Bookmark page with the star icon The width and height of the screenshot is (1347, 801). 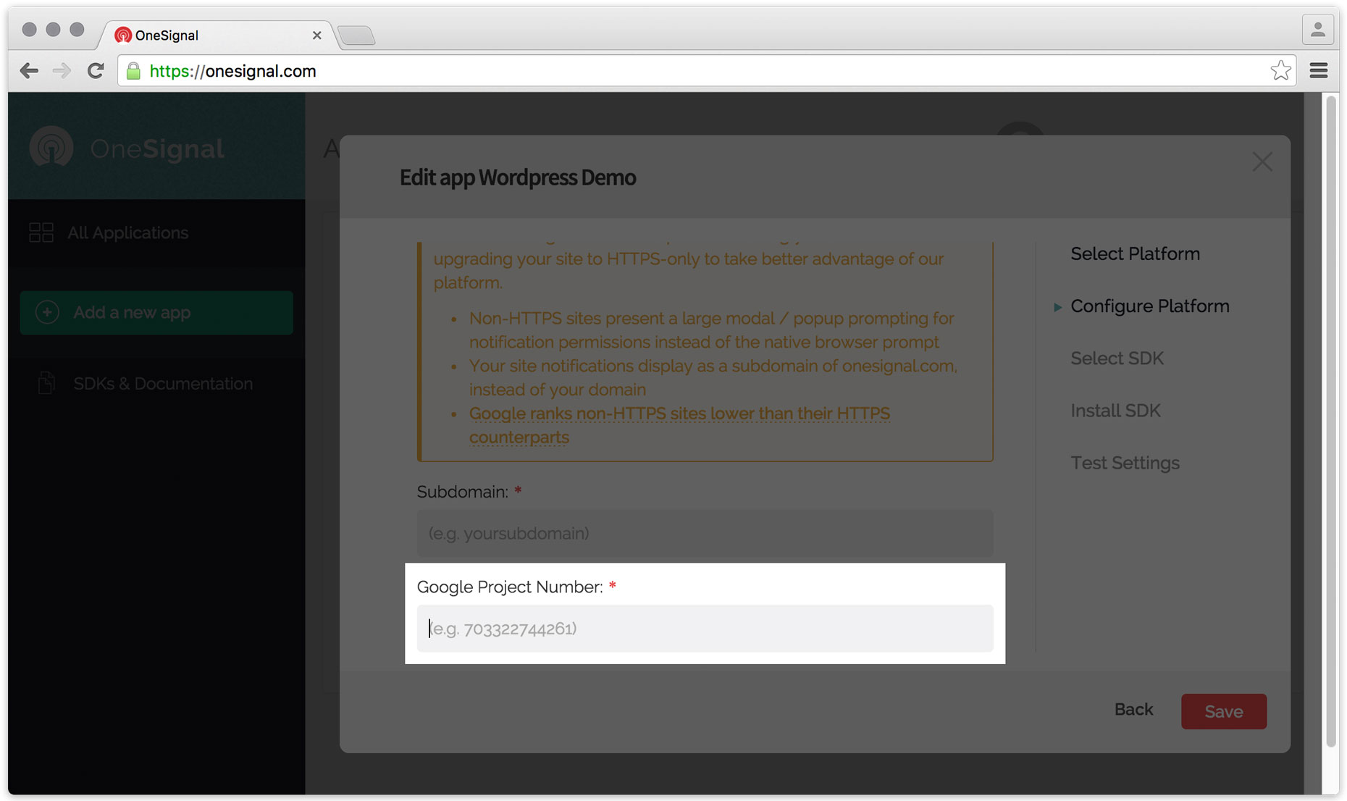[1280, 71]
